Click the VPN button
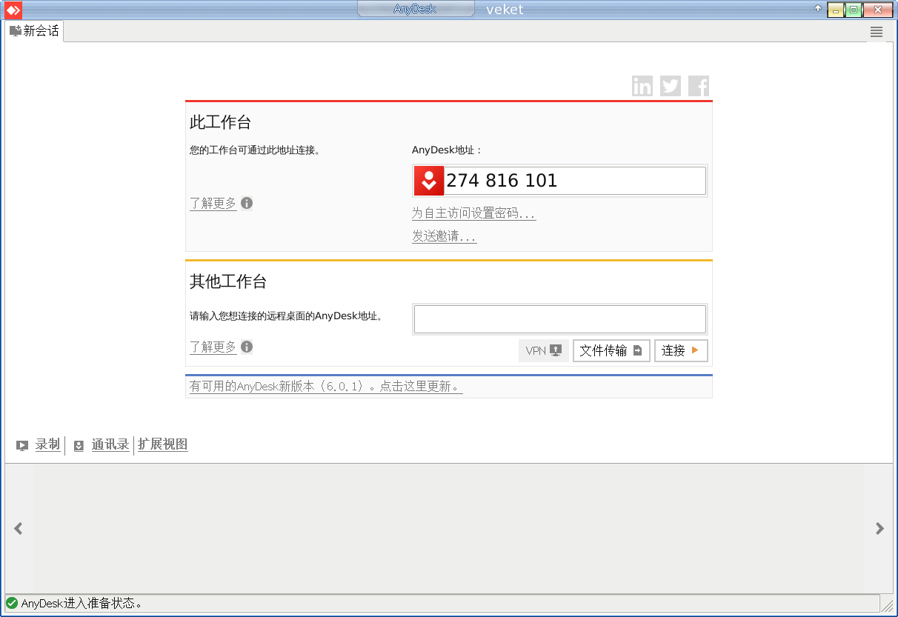Image resolution: width=898 pixels, height=617 pixels. click(x=544, y=351)
